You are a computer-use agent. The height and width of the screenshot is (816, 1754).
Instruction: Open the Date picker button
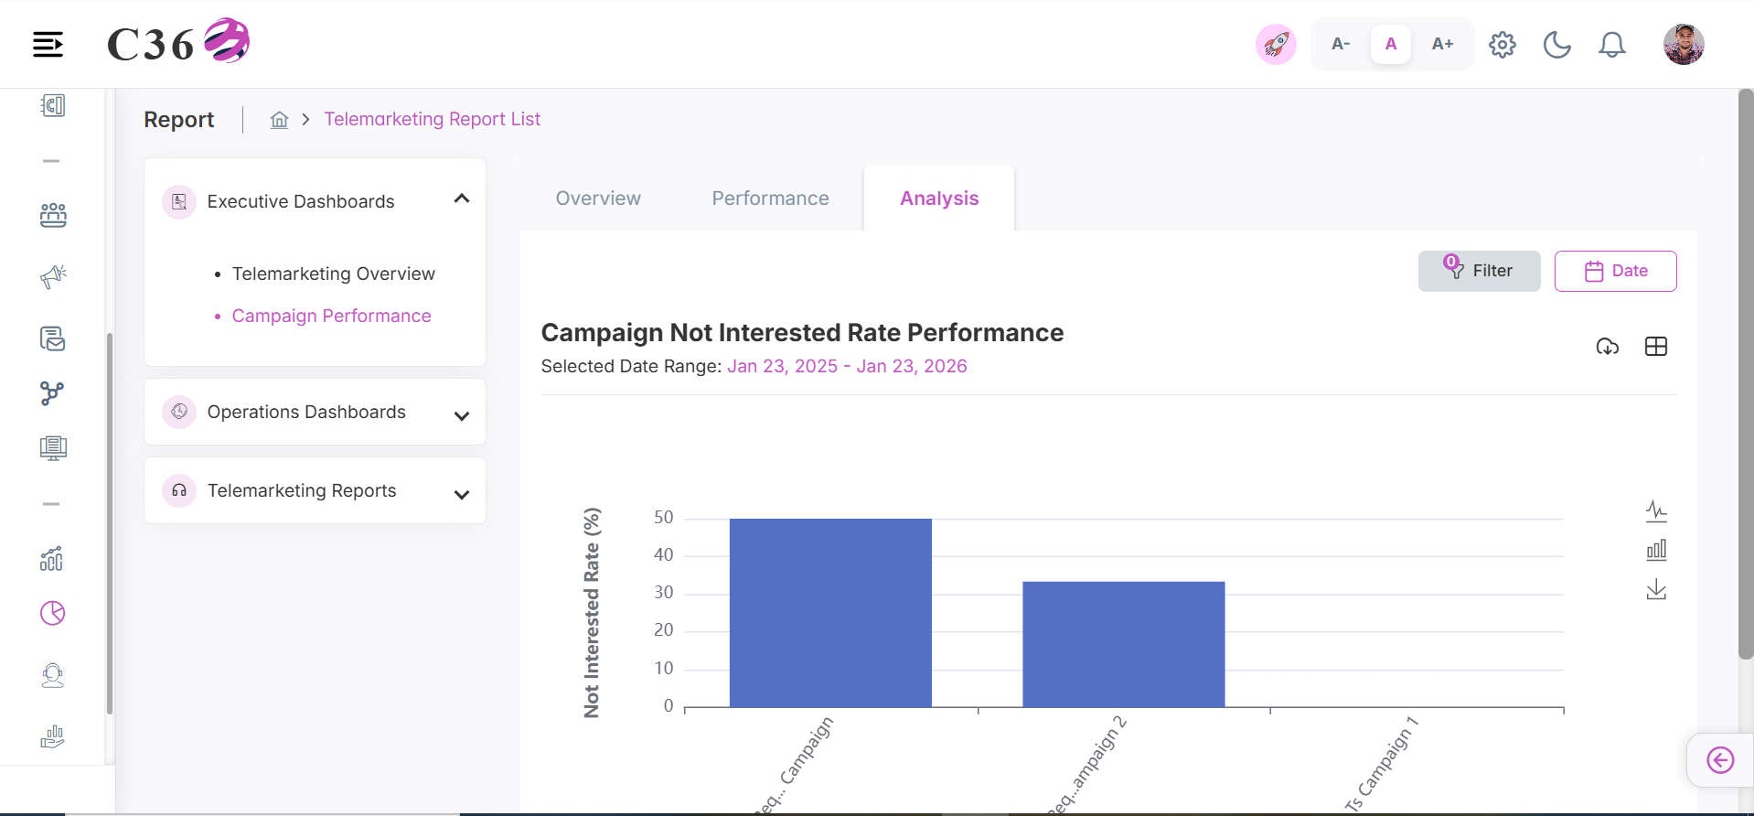(1615, 271)
